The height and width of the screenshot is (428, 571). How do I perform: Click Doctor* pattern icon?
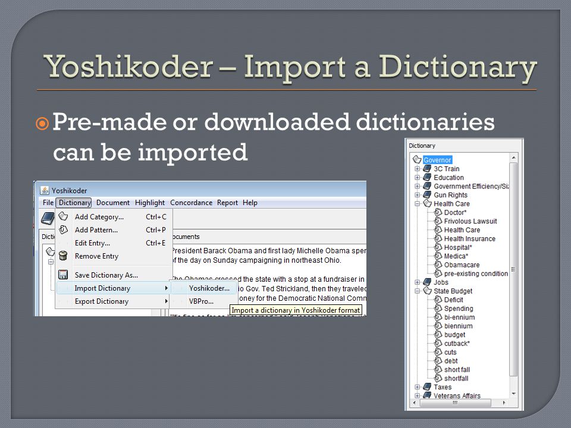(438, 212)
